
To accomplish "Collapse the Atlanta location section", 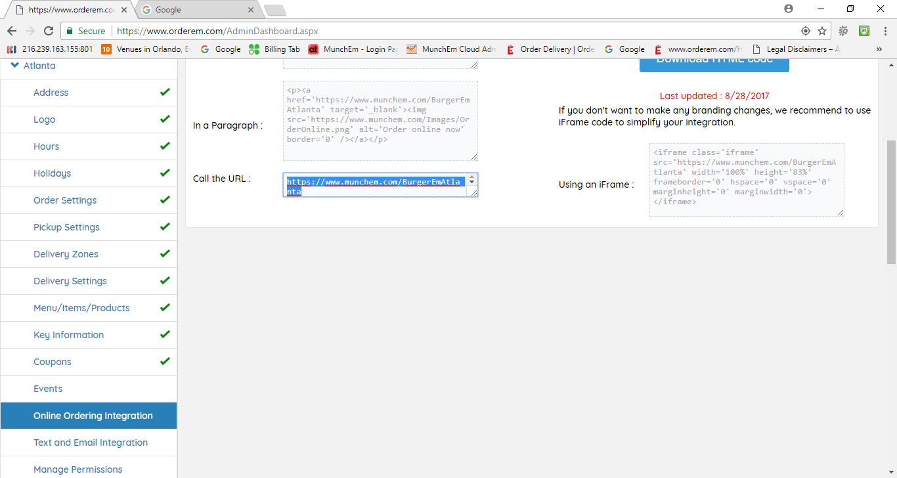I will [x=15, y=66].
